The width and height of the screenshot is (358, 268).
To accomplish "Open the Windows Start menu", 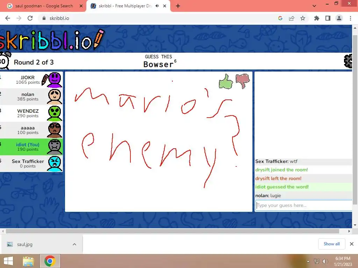I will coord(8,261).
